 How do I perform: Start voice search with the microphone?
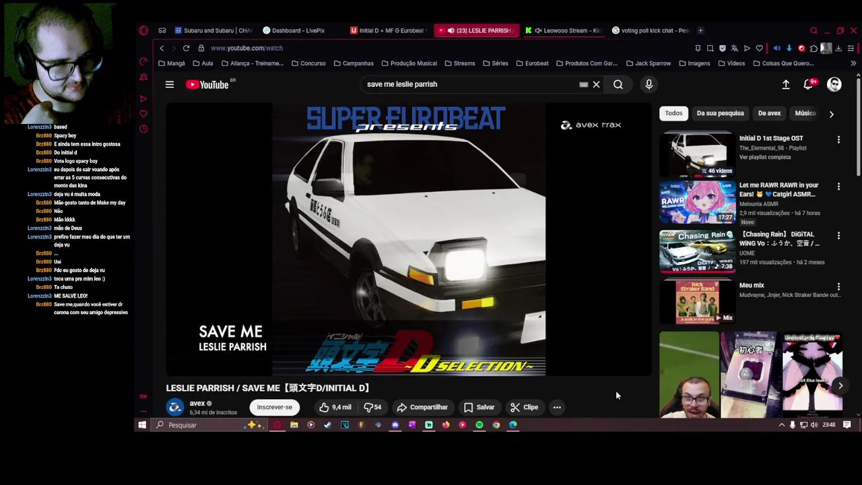649,84
